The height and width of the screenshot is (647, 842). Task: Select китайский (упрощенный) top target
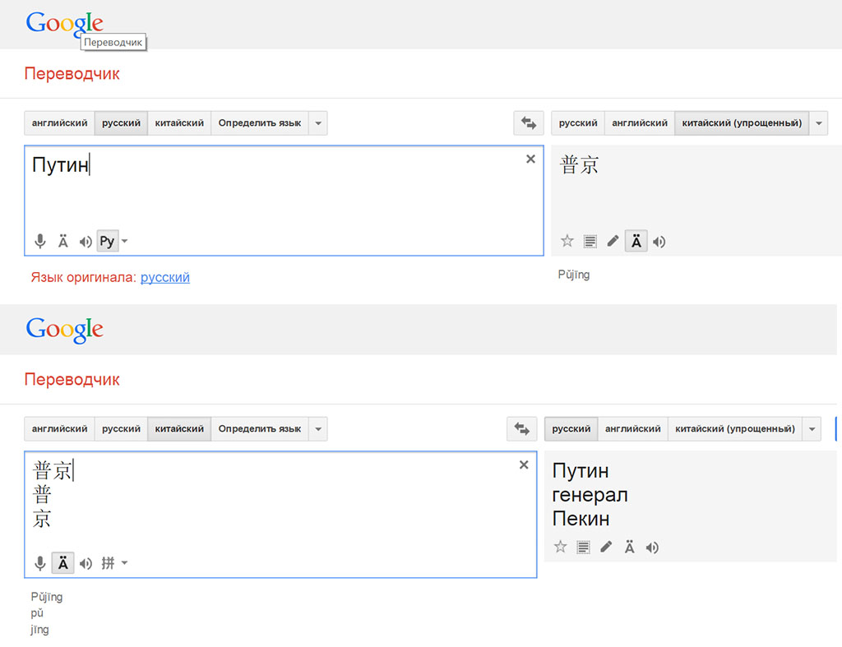coord(743,123)
